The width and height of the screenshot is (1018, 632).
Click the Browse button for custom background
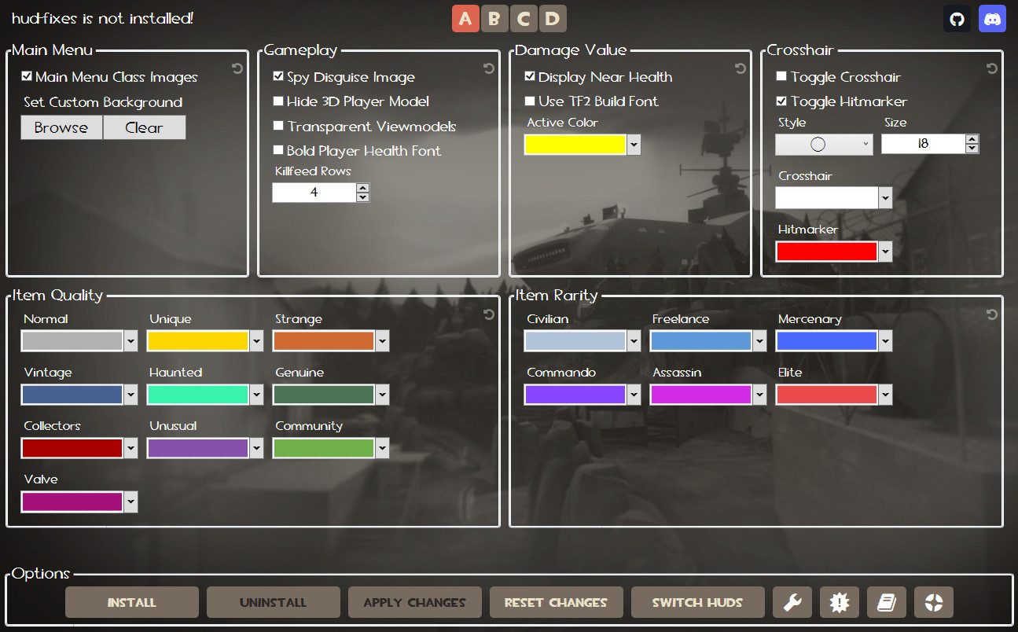point(61,127)
